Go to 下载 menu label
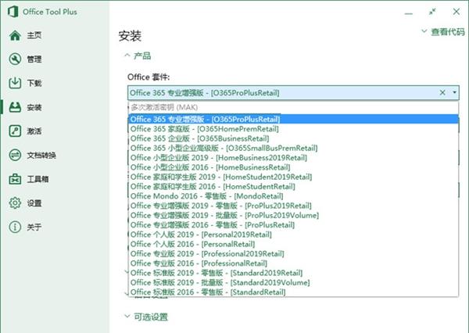Viewport: 469px width, 333px height. tap(34, 83)
